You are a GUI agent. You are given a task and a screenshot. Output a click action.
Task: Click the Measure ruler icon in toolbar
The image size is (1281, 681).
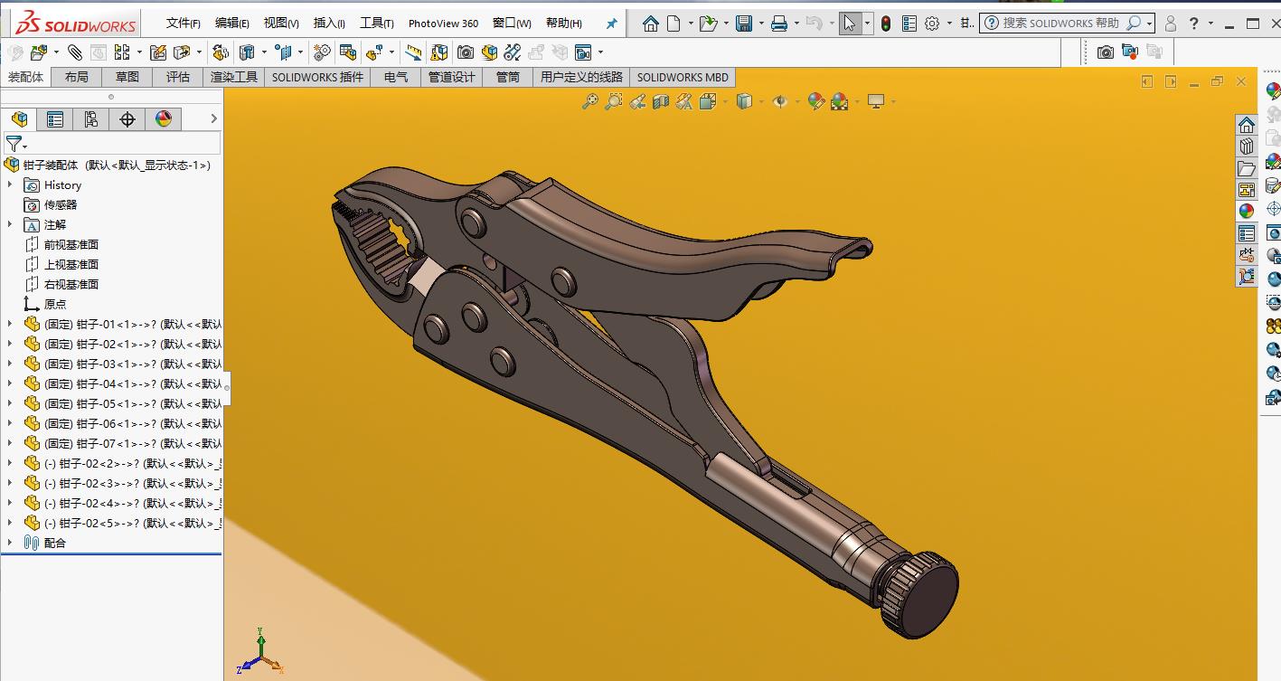(x=413, y=52)
